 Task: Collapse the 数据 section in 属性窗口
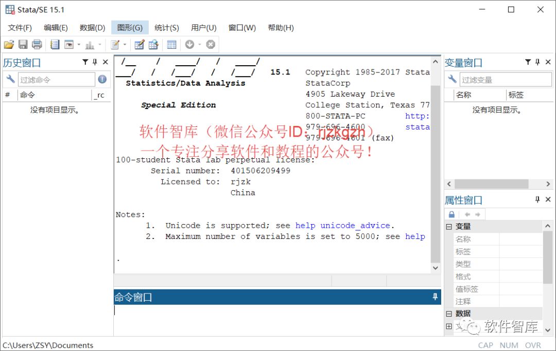pyautogui.click(x=449, y=314)
